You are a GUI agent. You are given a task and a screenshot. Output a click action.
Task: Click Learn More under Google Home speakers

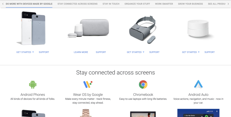tap(81, 52)
